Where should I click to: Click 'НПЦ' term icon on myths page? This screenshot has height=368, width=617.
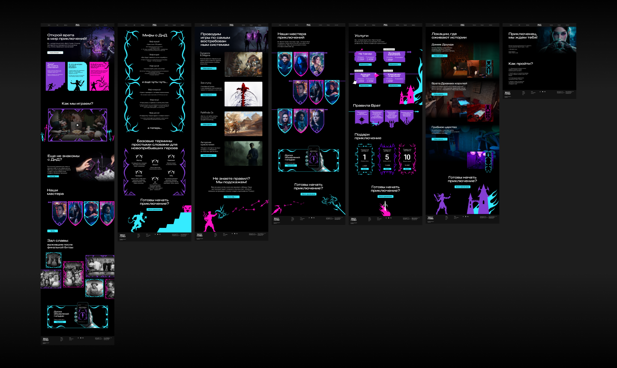pos(171,172)
